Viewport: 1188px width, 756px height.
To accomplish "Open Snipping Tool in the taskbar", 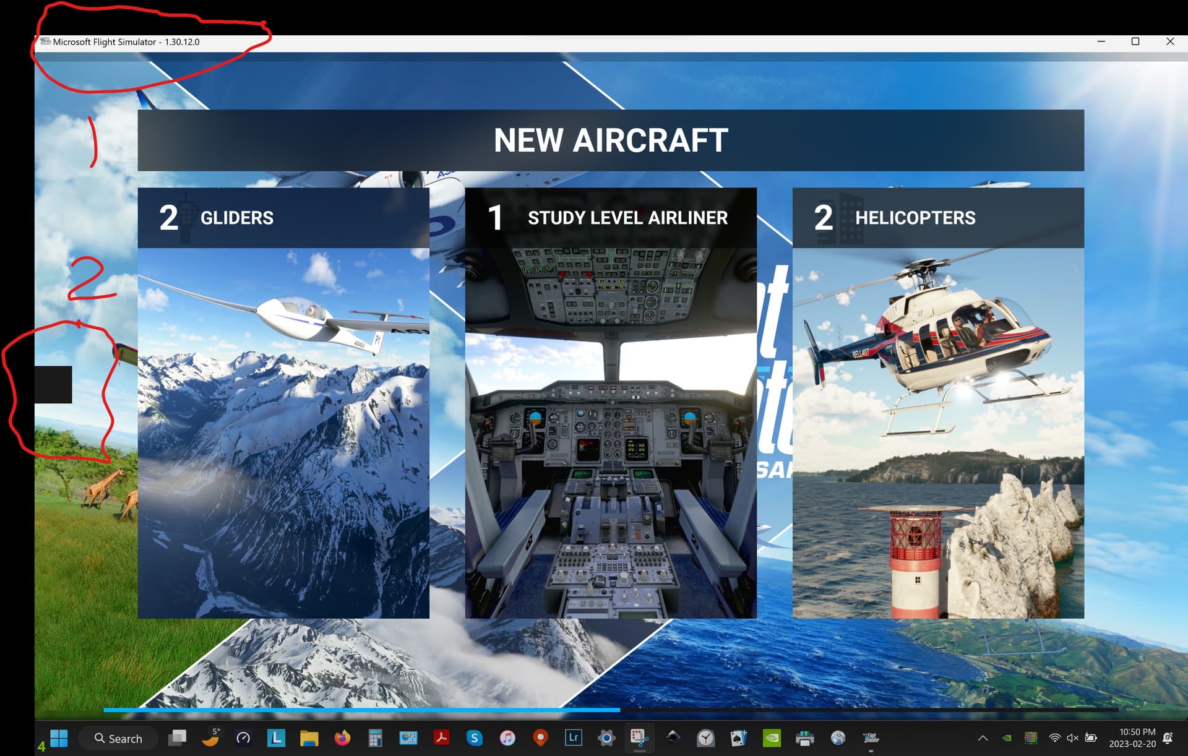I will tap(639, 738).
